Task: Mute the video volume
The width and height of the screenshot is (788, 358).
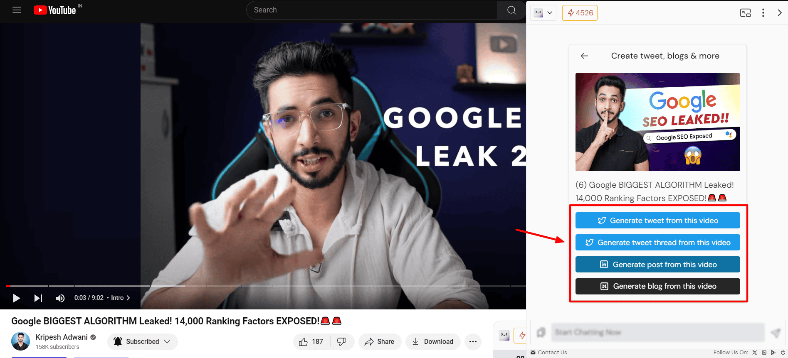Action: click(60, 298)
